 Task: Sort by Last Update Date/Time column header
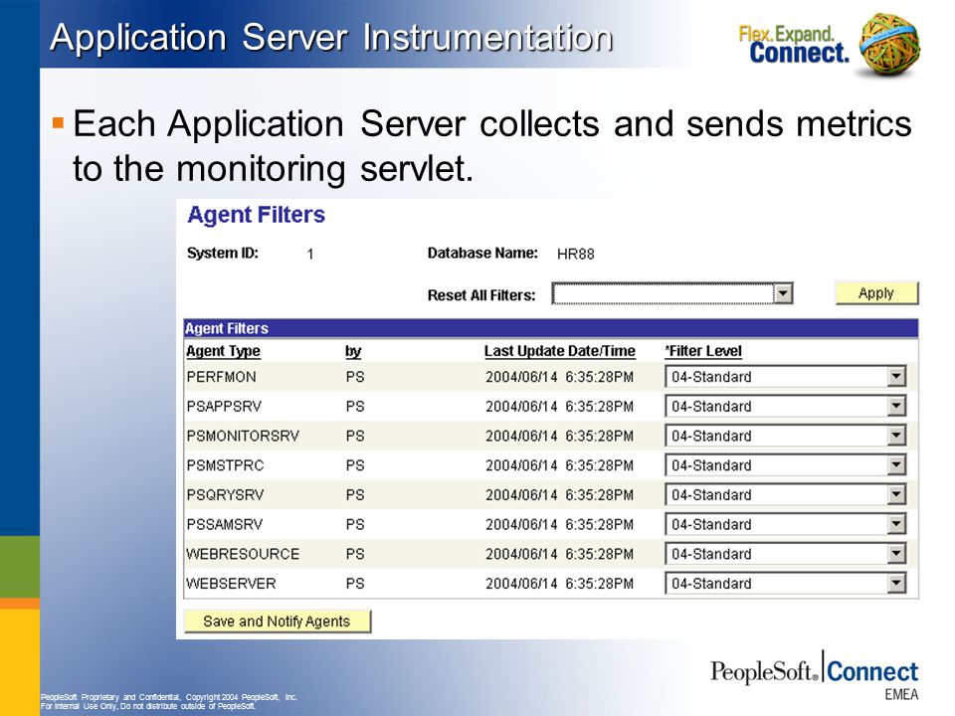pos(559,351)
